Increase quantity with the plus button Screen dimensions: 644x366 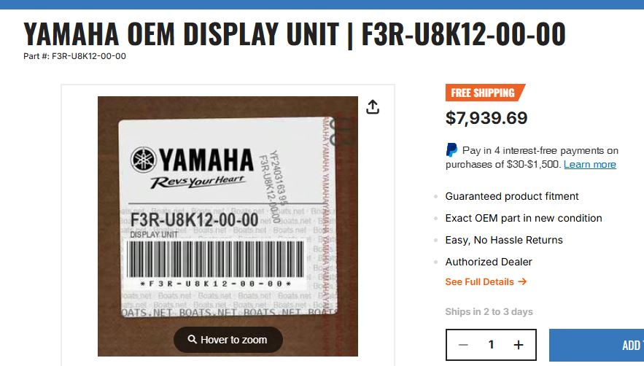(519, 345)
